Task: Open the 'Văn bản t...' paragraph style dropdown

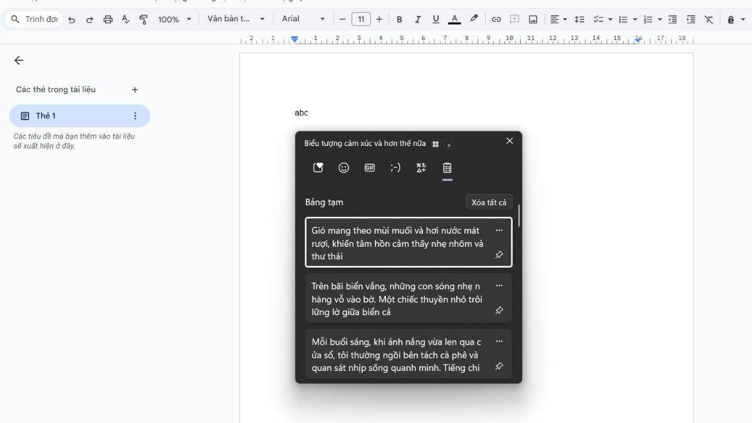Action: [236, 19]
